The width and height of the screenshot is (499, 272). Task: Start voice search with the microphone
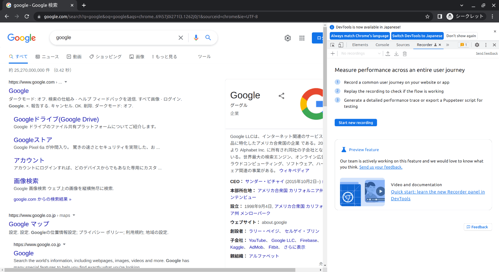pos(196,38)
